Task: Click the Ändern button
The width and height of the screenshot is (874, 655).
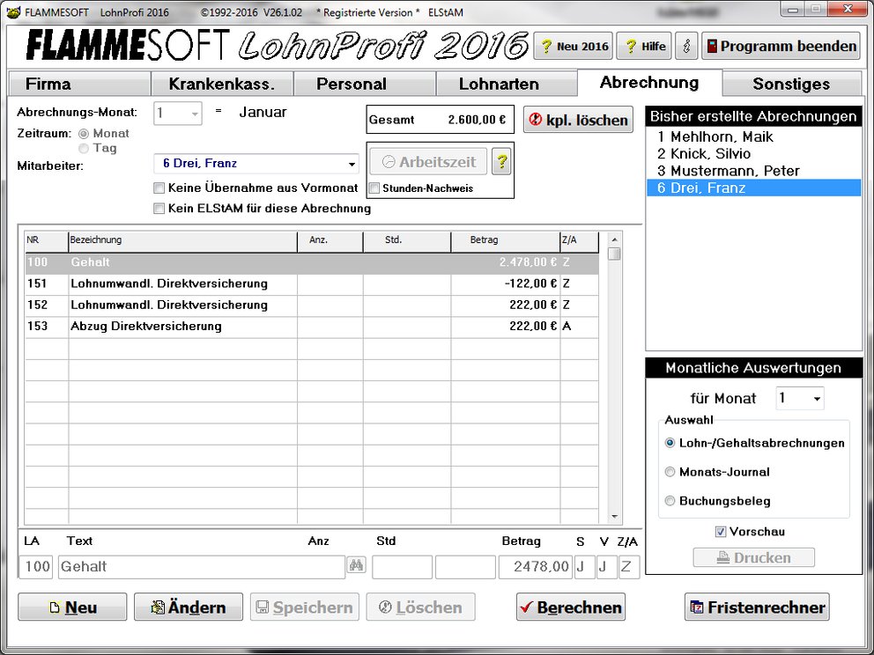Action: point(189,607)
